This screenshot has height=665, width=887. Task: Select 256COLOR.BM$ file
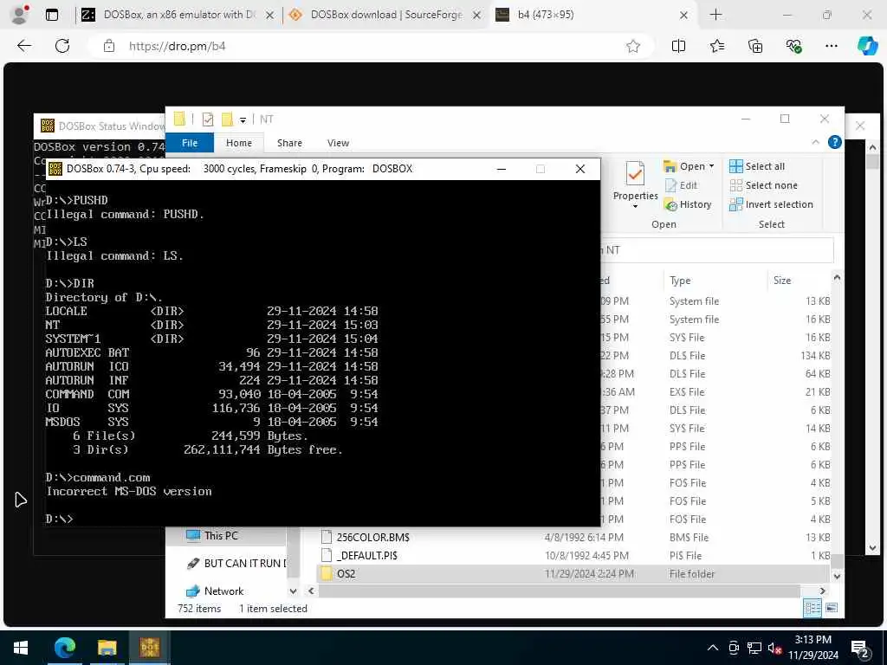pos(372,537)
